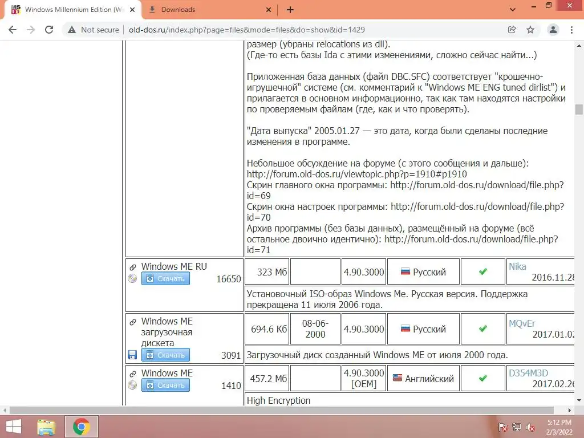Click the green checkmark in boot diskette row
The height and width of the screenshot is (438, 584).
click(483, 328)
